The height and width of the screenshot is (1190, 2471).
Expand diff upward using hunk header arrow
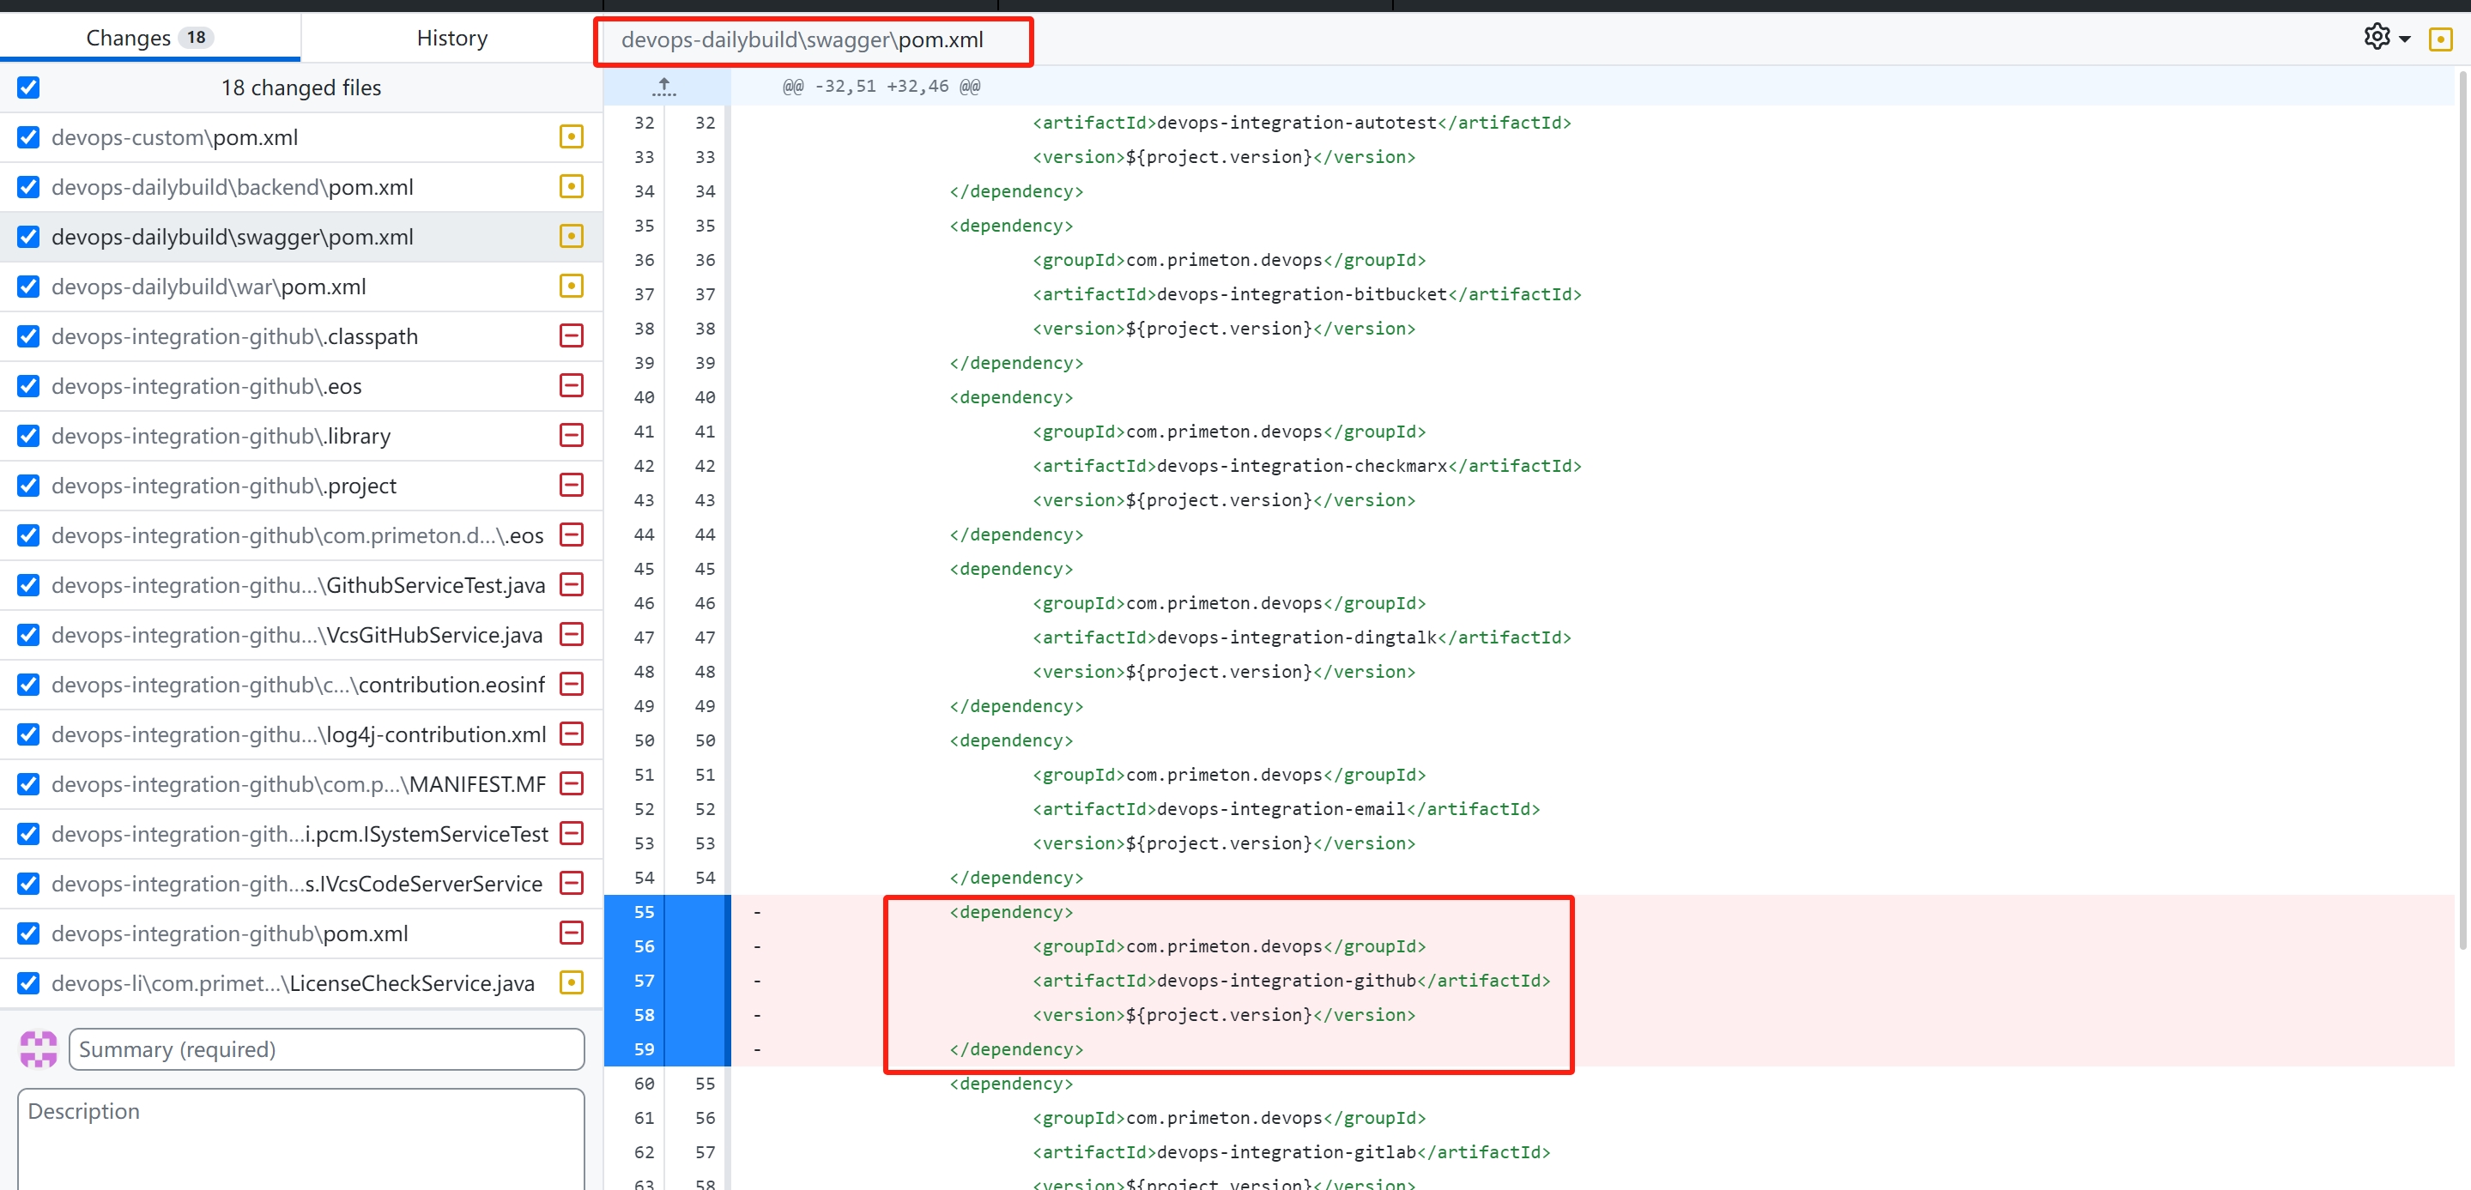663,87
